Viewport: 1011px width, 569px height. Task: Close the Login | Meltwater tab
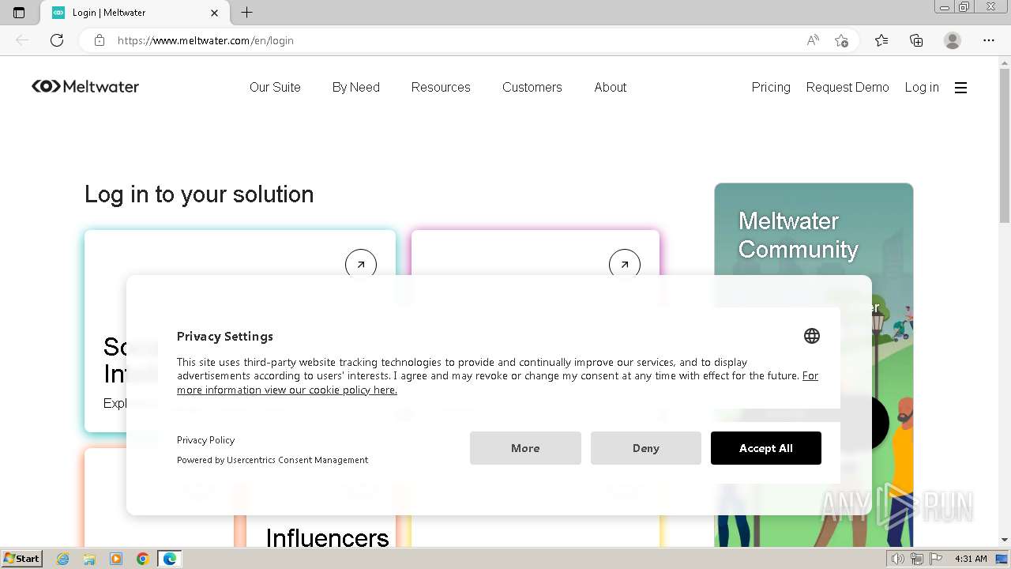pos(214,13)
